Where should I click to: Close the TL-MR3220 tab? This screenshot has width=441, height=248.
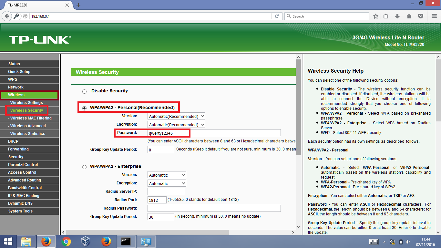click(x=67, y=5)
